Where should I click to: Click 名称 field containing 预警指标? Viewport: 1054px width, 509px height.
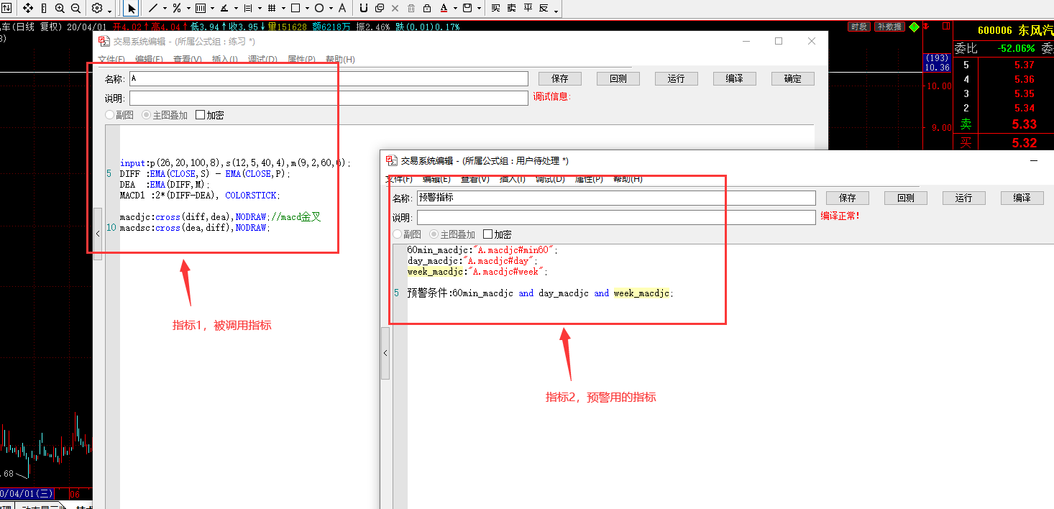(x=616, y=198)
